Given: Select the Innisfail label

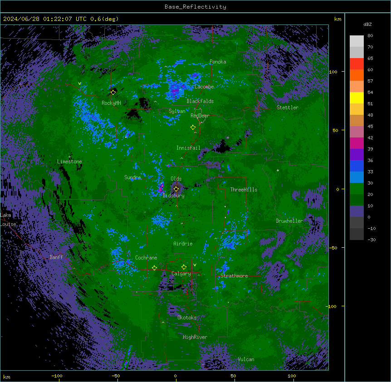Looking at the screenshot, I should [x=188, y=148].
